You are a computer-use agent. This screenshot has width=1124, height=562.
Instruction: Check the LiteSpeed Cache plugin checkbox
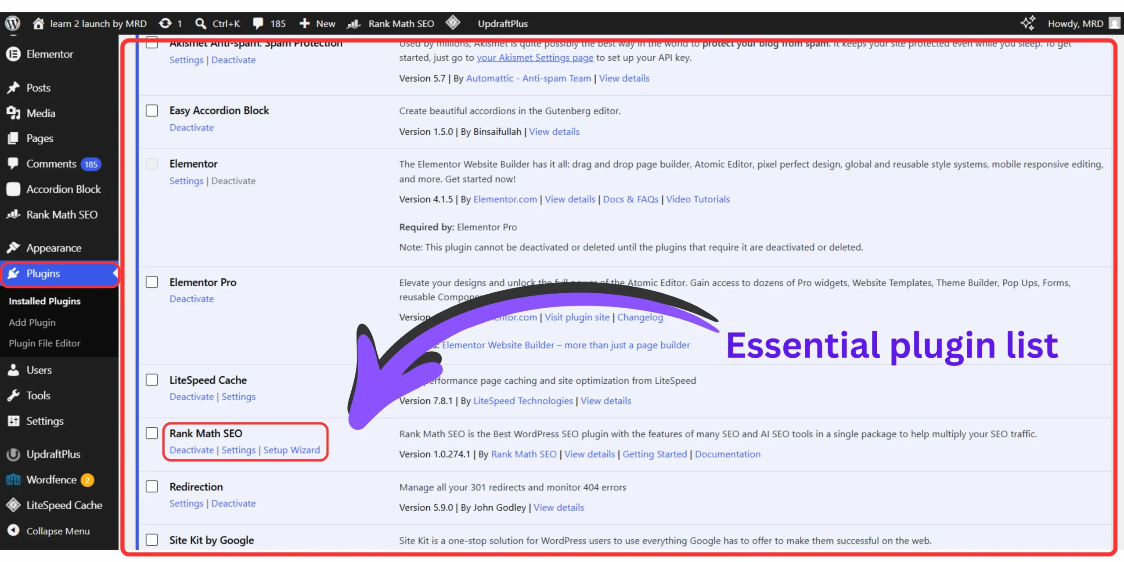point(152,380)
